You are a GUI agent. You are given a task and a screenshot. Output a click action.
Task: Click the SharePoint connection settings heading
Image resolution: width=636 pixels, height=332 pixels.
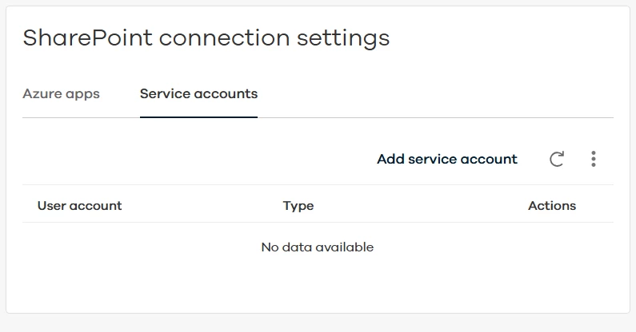206,38
